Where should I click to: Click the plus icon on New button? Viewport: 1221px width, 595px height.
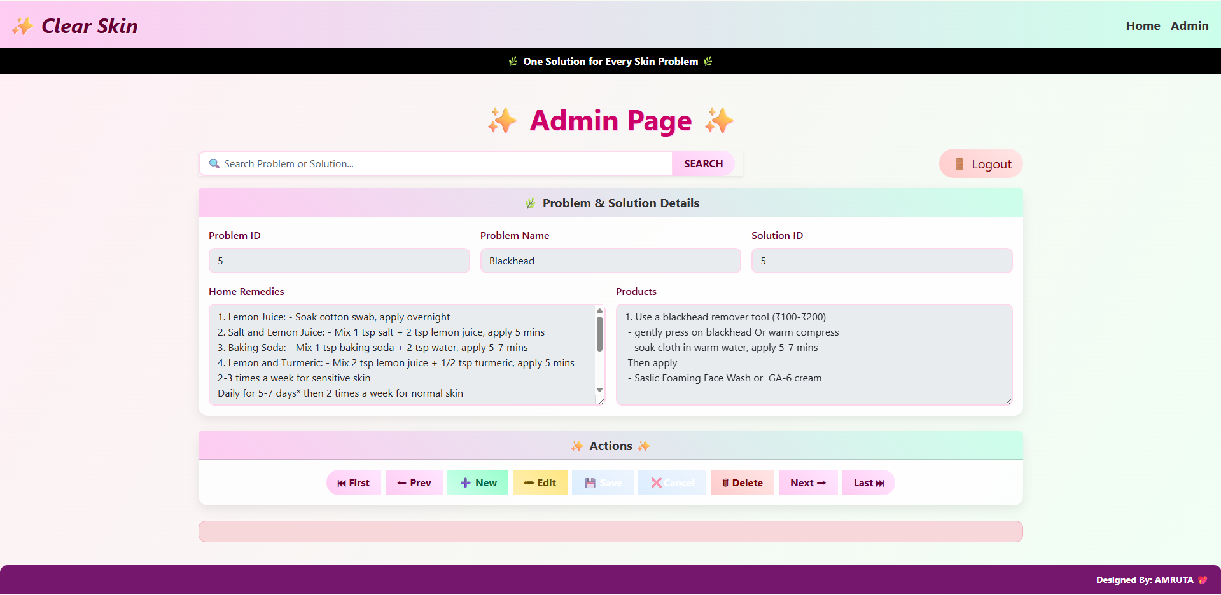(465, 483)
